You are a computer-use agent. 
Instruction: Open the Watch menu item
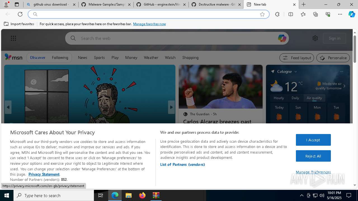click(x=170, y=58)
